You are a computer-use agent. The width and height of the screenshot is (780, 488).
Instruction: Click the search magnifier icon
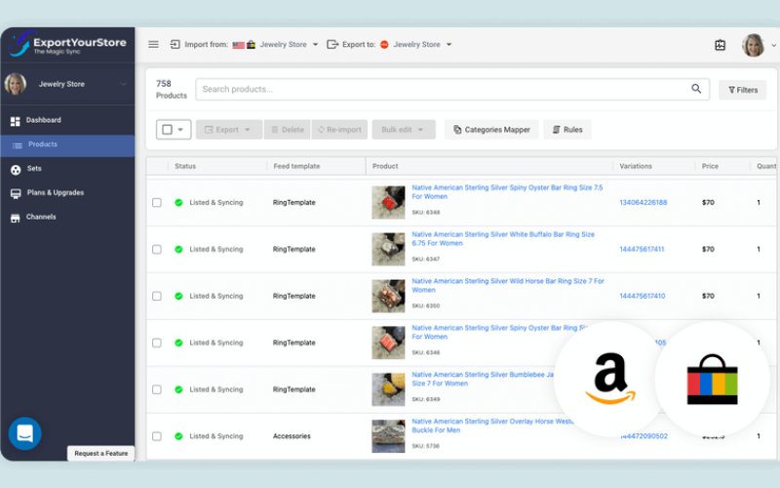(x=696, y=89)
